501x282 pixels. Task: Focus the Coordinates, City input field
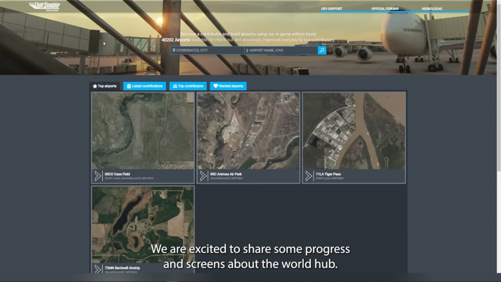point(207,50)
